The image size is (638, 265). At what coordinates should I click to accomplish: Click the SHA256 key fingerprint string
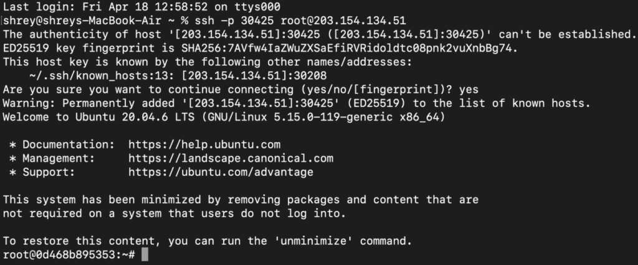point(350,49)
